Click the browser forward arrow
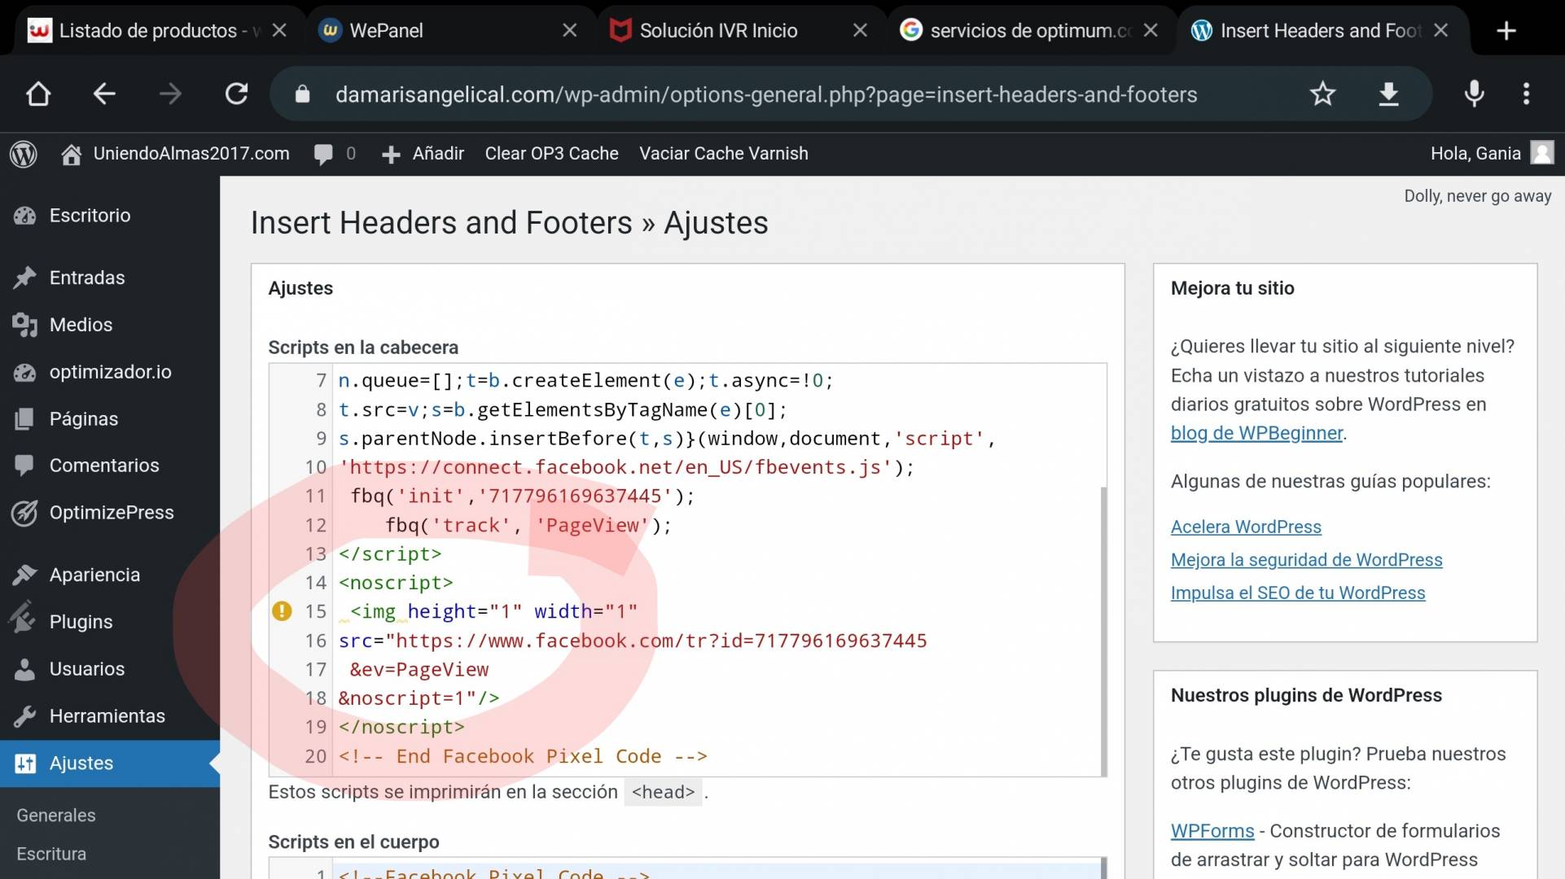 tap(170, 94)
